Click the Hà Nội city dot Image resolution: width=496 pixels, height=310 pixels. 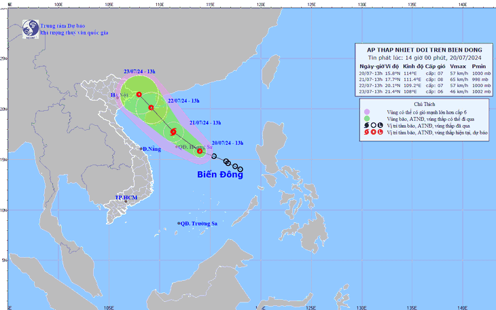pos(118,97)
